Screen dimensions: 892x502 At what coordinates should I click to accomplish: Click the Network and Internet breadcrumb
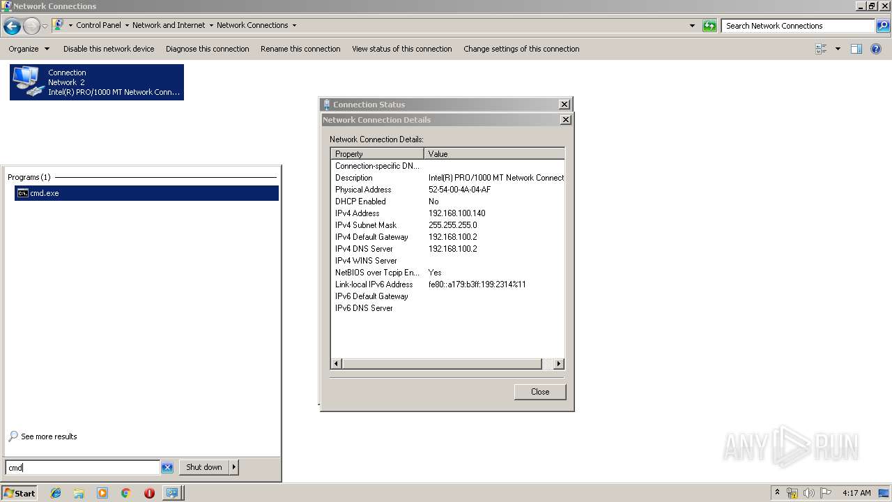(169, 25)
